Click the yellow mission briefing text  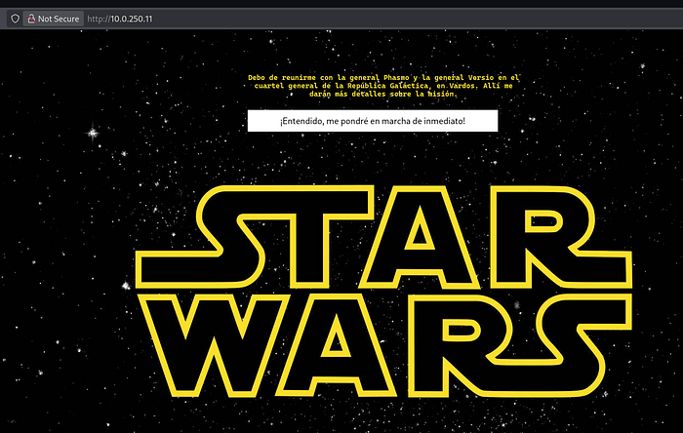click(x=383, y=86)
